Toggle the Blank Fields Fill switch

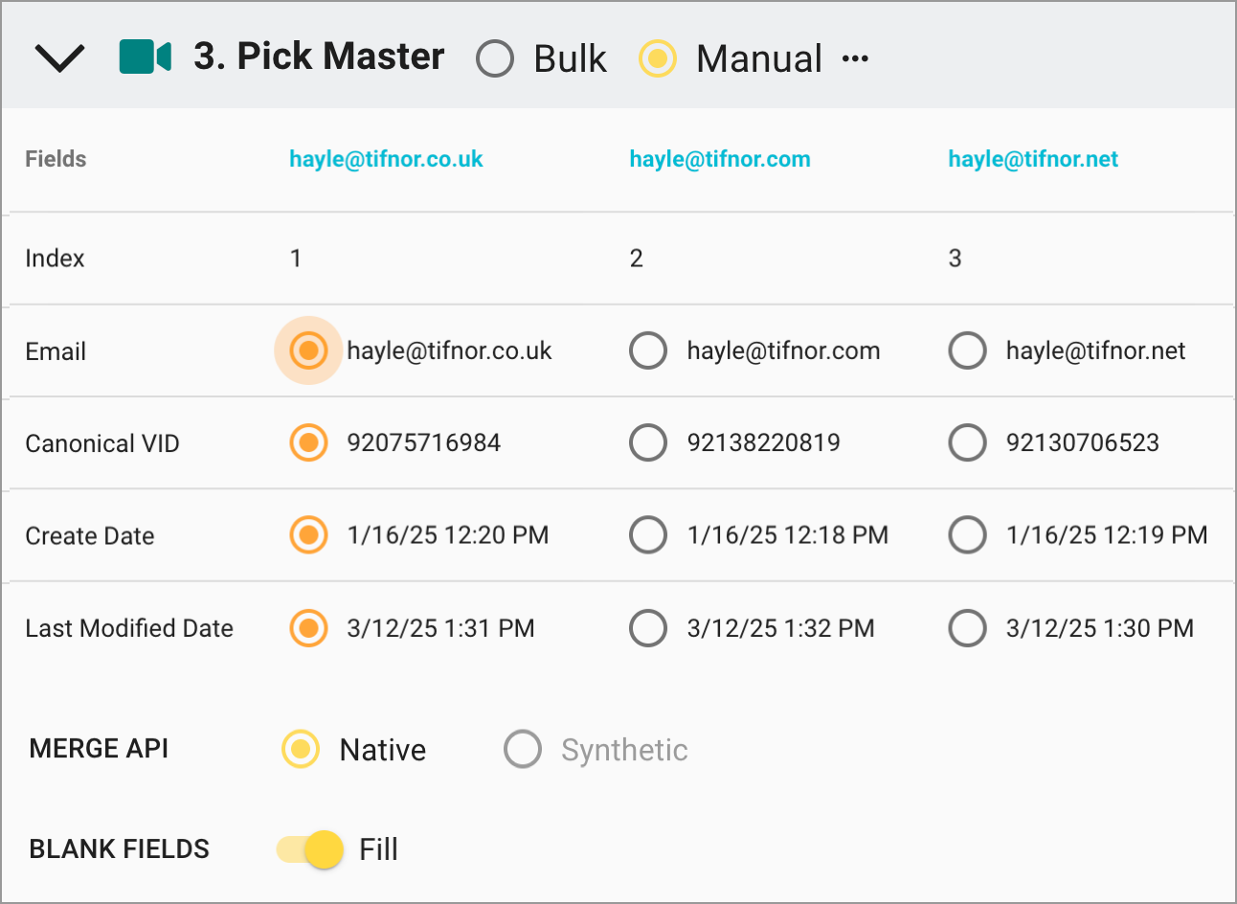310,849
